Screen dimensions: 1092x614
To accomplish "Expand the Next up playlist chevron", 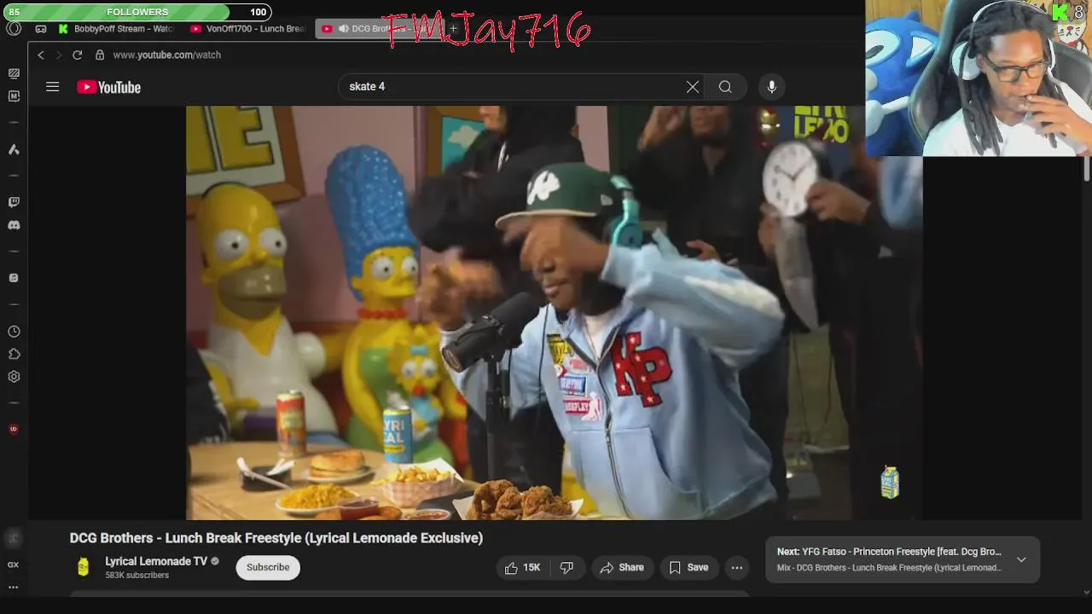I will point(1021,559).
